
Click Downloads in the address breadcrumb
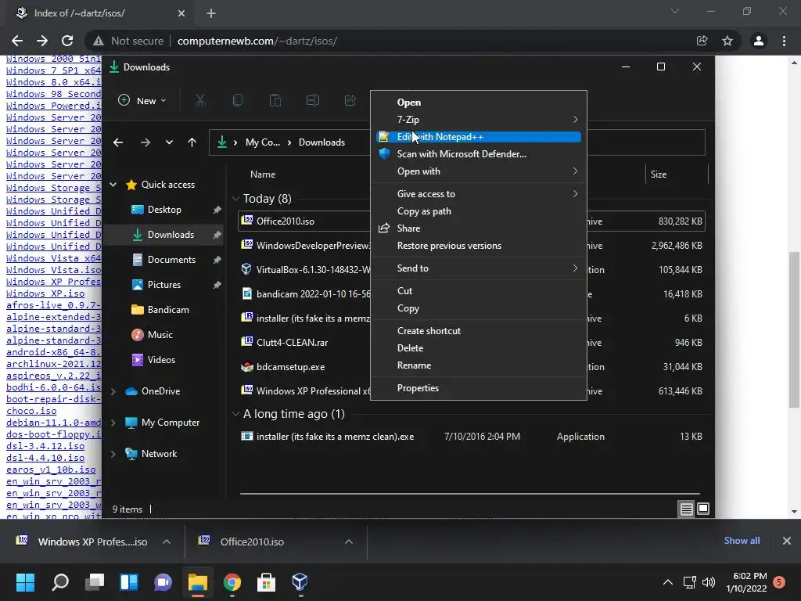pos(321,142)
